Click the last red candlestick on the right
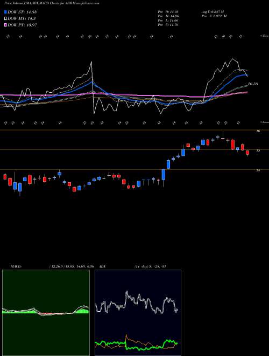Image resolution: width=269 pixels, height=356 pixels. pyautogui.click(x=247, y=153)
